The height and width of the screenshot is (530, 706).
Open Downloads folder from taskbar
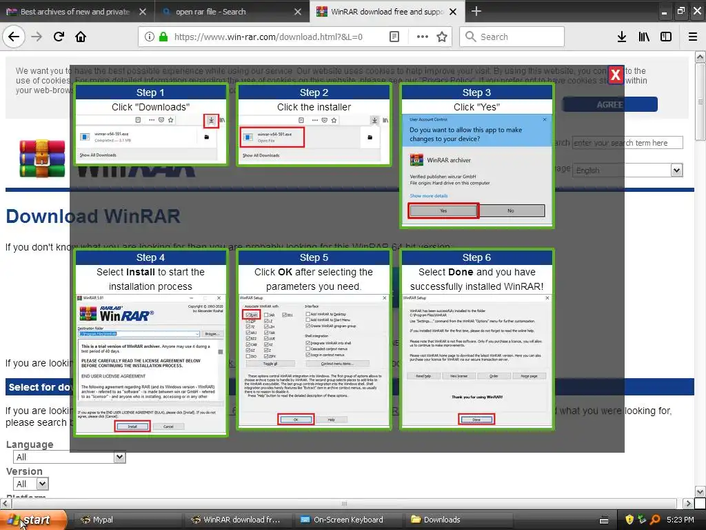coord(460,520)
